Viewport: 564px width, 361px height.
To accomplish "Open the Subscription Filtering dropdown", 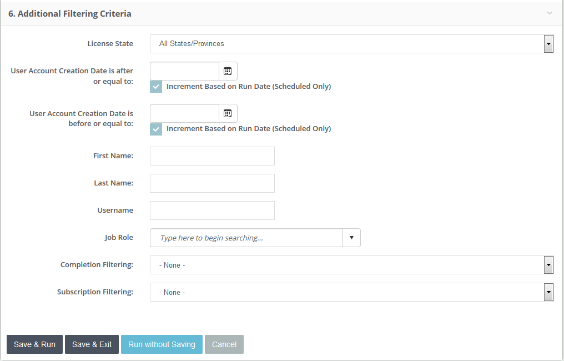I will pyautogui.click(x=351, y=292).
